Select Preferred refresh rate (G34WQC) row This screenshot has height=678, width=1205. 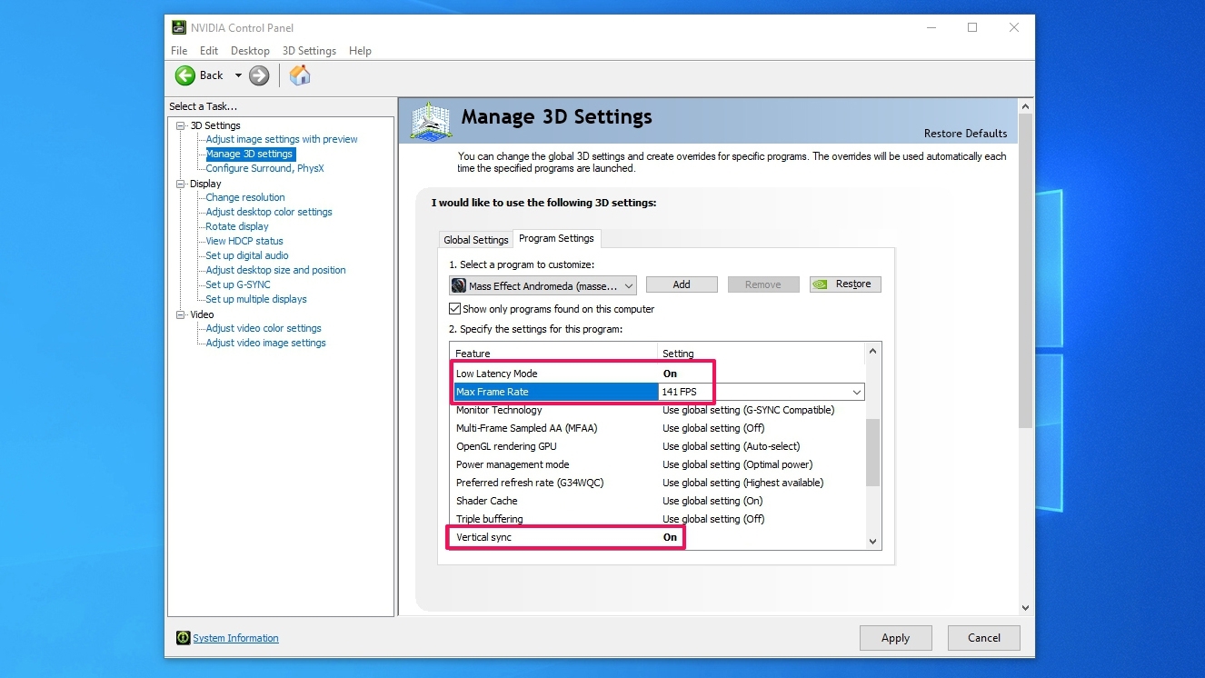[658, 483]
